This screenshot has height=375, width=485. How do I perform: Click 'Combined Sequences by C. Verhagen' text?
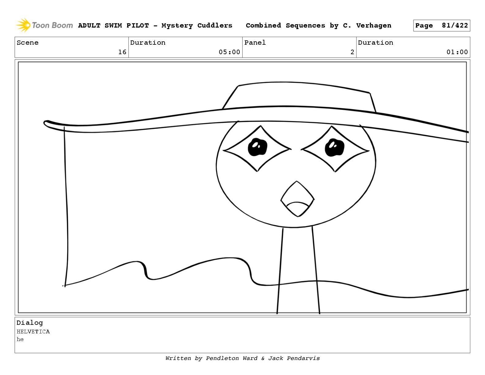coord(319,25)
